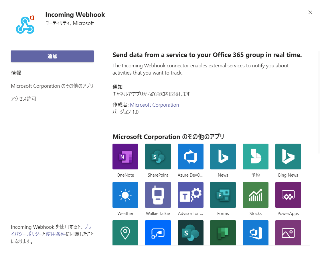
Task: Open the Walkie Talkie app tile
Action: [x=158, y=195]
